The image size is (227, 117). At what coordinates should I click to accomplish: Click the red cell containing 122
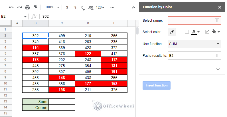tap(88, 54)
